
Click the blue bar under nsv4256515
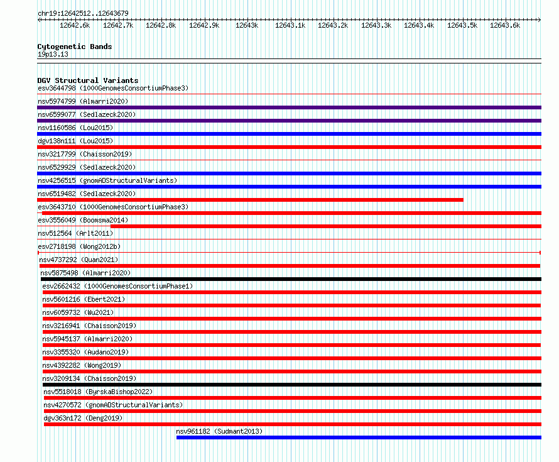pyautogui.click(x=289, y=187)
